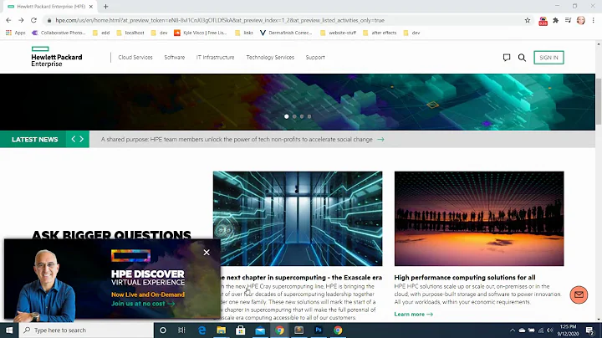602x338 pixels.
Task: Open site search magnifier icon
Action: click(x=522, y=58)
